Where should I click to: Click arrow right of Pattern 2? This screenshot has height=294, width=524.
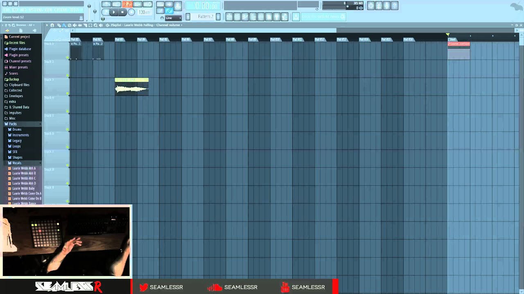tap(218, 17)
